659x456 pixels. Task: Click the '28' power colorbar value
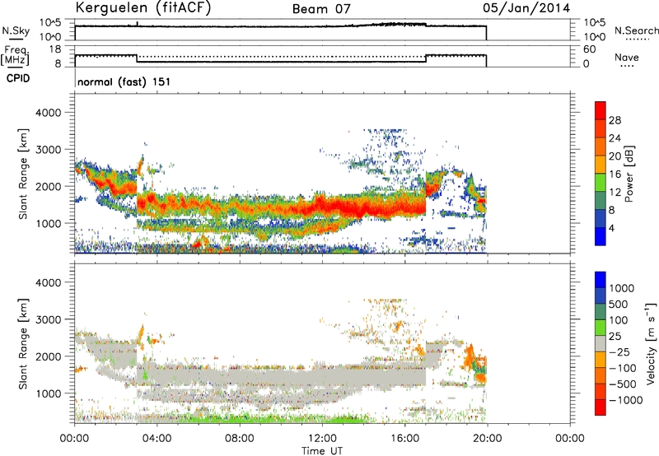coord(615,120)
